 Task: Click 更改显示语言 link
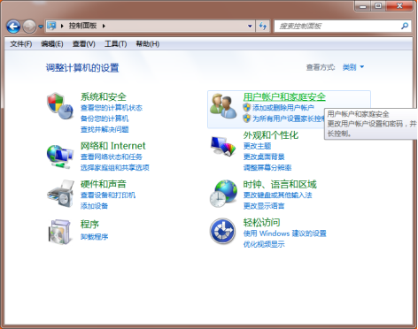click(264, 206)
